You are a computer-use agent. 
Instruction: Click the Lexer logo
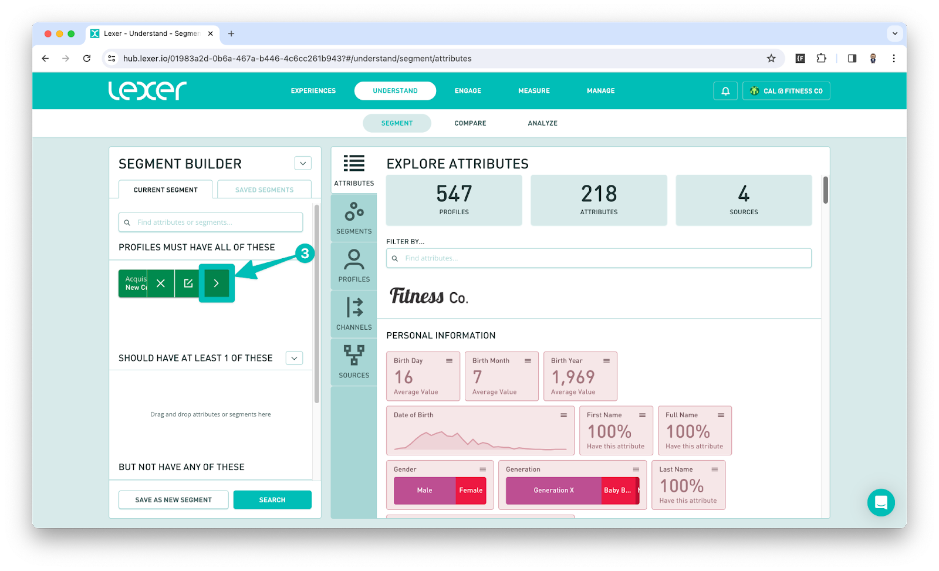point(147,90)
